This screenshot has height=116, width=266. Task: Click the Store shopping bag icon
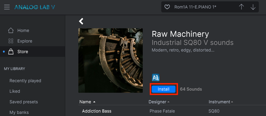tap(11, 52)
